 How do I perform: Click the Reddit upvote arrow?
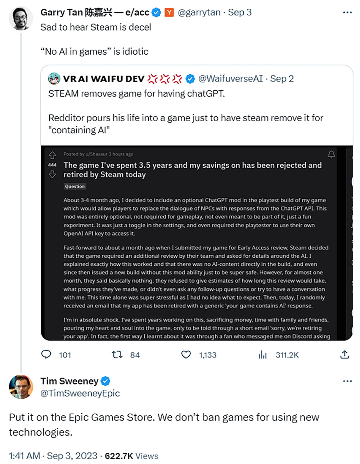tap(52, 155)
